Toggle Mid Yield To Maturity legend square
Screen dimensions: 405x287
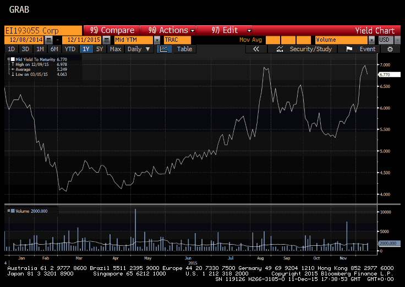tap(13, 59)
